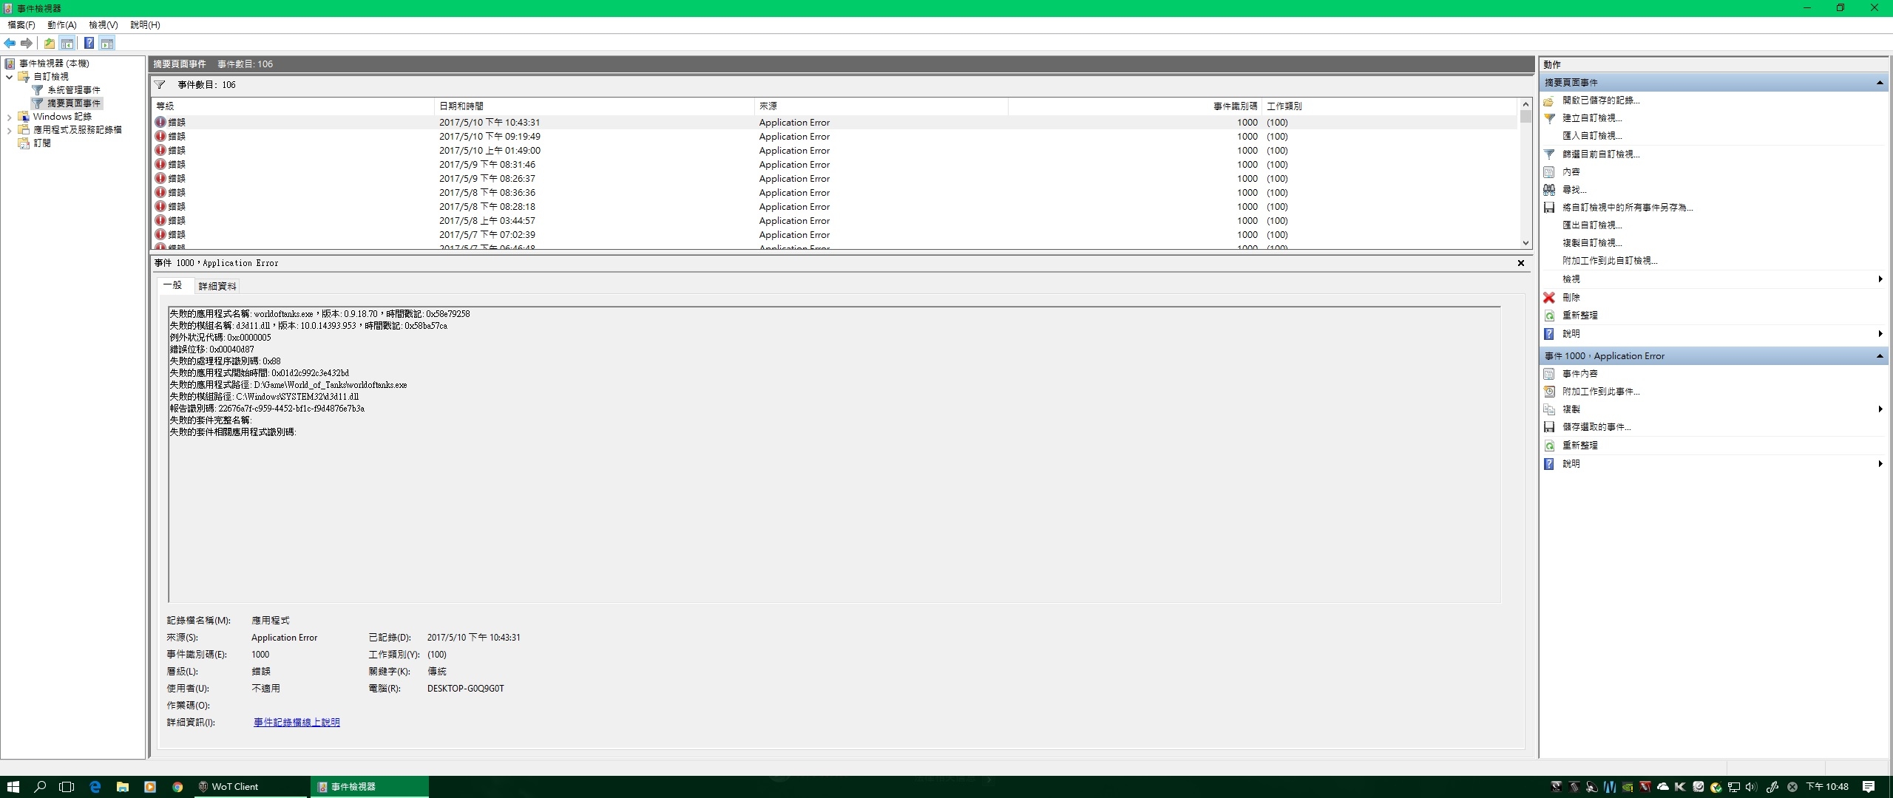Expand the 應用程式及服務記錄檔 tree node

click(9, 130)
